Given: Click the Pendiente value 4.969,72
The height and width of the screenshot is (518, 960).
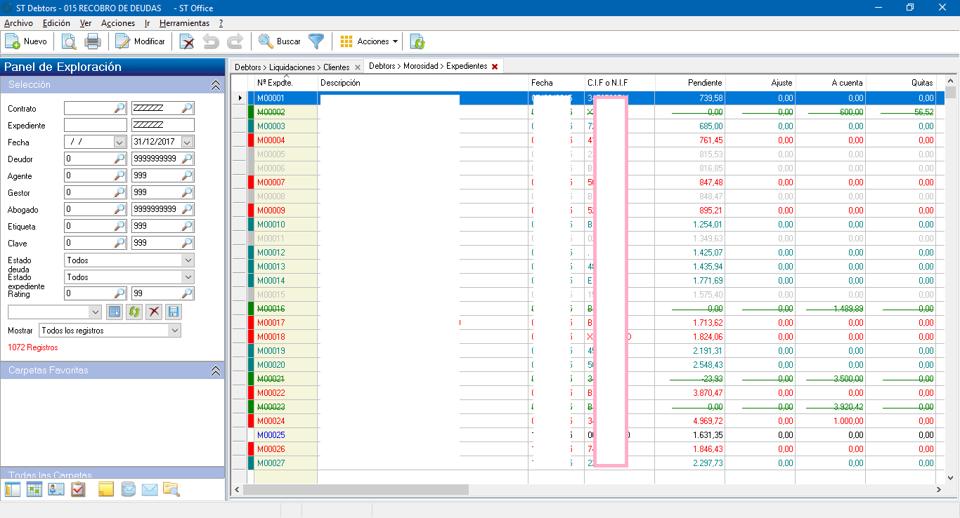Looking at the screenshot, I should pyautogui.click(x=706, y=421).
